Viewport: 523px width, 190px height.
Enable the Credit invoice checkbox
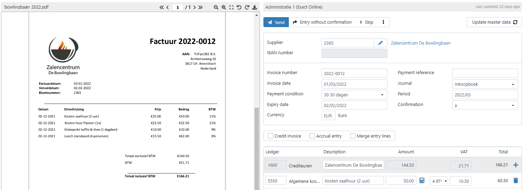[271, 136]
